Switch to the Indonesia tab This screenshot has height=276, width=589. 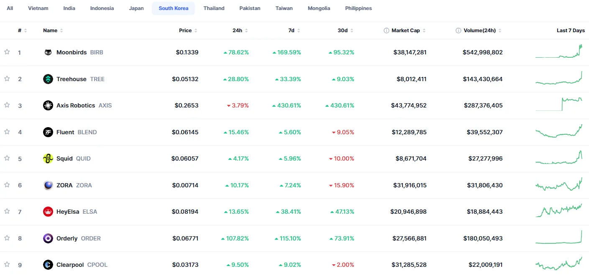(102, 8)
